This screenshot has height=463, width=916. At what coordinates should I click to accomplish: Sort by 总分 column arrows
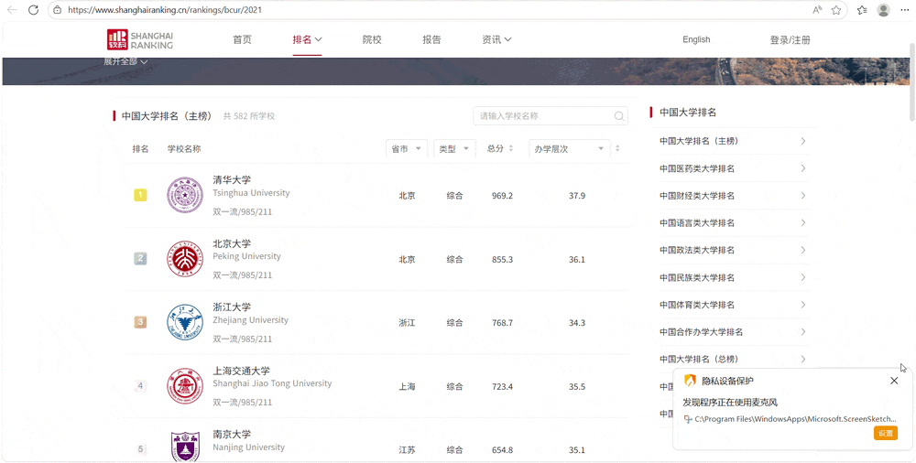[511, 149]
